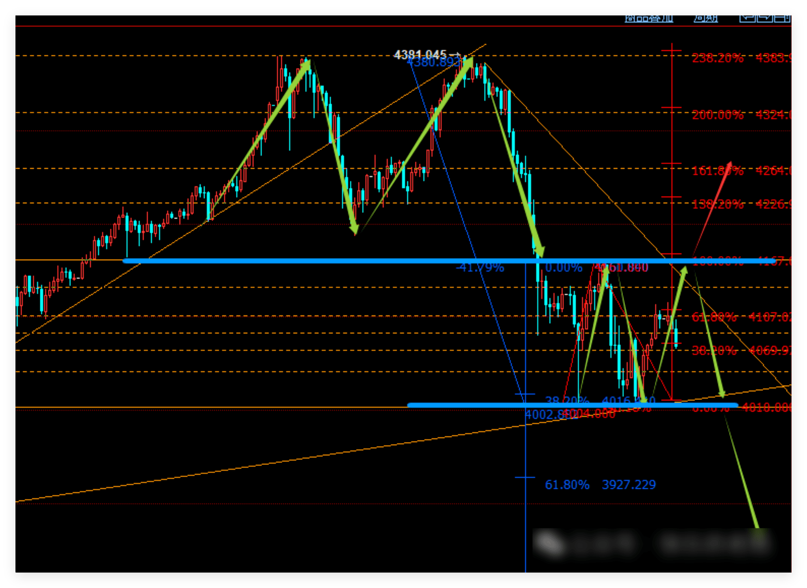Image resolution: width=807 pixels, height=588 pixels.
Task: Click the first chart toolbar box icon
Action: [x=747, y=18]
